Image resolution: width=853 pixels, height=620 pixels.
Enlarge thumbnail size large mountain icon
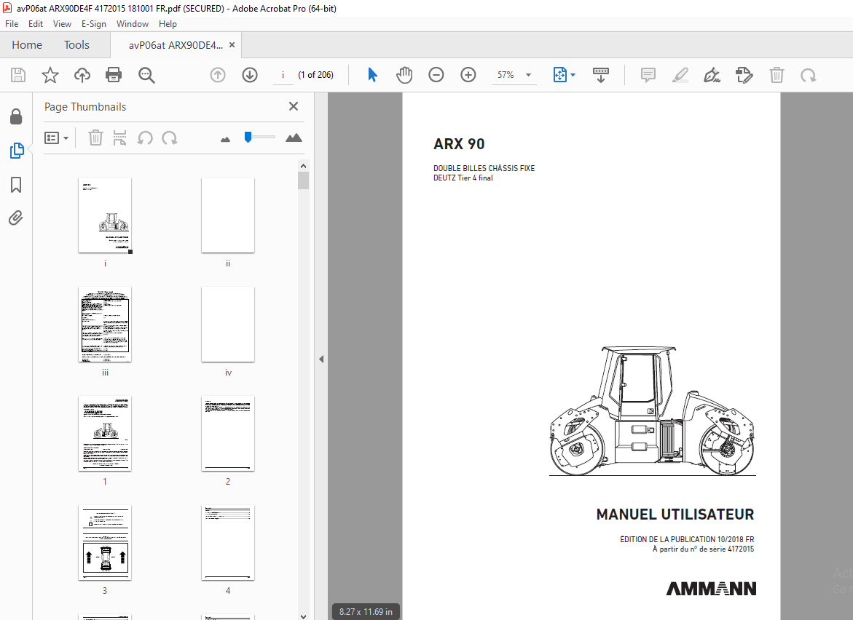click(x=294, y=138)
